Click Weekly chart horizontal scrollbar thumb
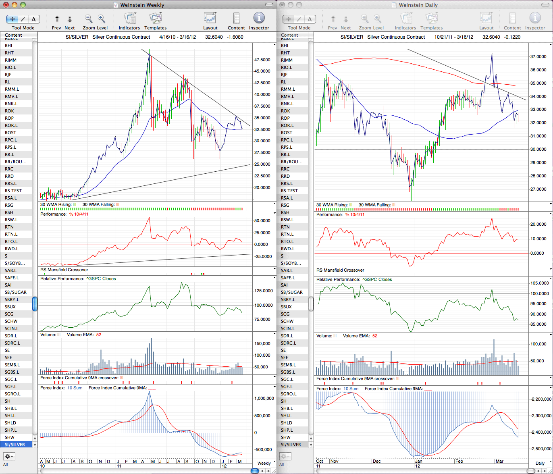 (x=255, y=470)
